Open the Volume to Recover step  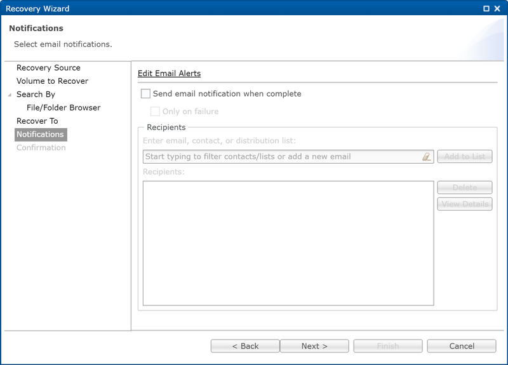click(52, 81)
